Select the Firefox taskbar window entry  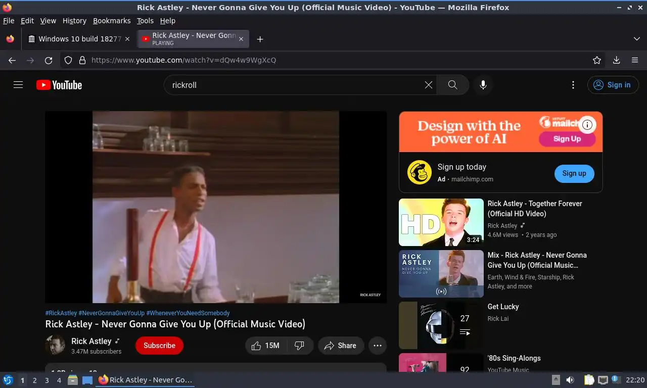point(146,380)
